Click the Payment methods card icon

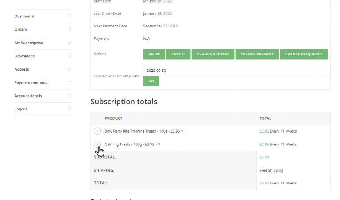click(x=70, y=82)
